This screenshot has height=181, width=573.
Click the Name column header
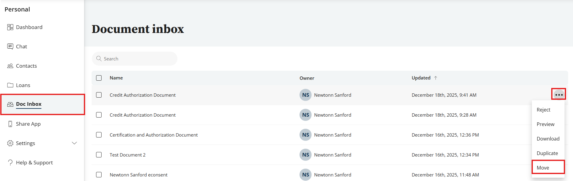pos(116,78)
